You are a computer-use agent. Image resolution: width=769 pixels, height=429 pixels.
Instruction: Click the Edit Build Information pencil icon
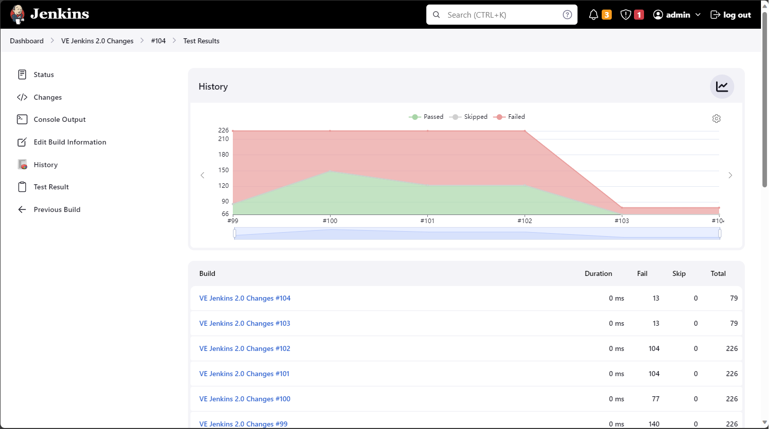pyautogui.click(x=22, y=142)
